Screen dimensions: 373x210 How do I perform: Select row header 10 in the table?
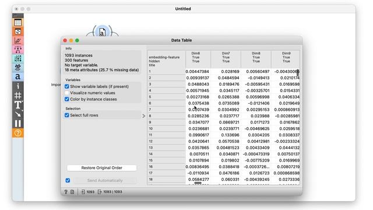(x=166, y=128)
